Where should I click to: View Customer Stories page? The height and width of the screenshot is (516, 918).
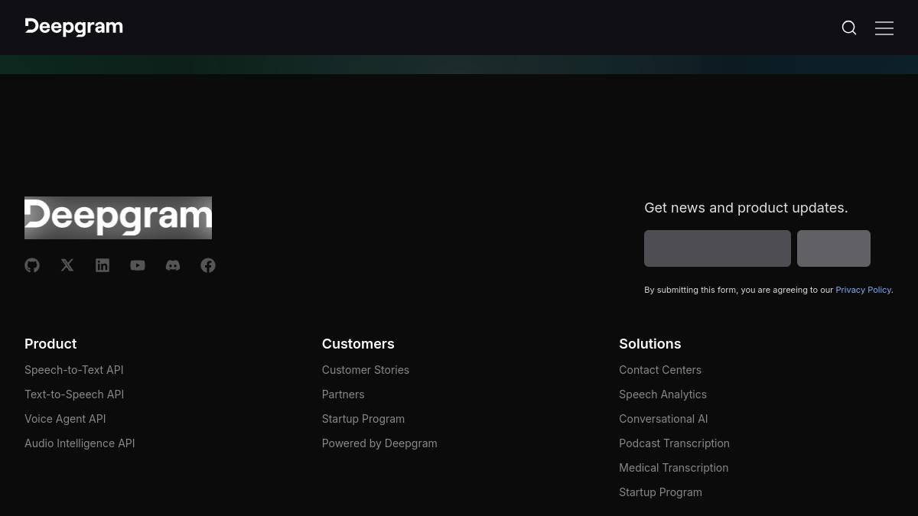click(365, 370)
